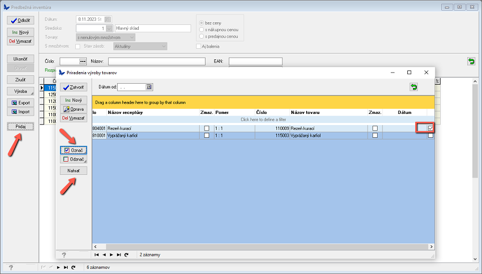The image size is (482, 274).
Task: Select the 'Vyprážaný karfiol' recipe name cell
Action: click(x=153, y=136)
